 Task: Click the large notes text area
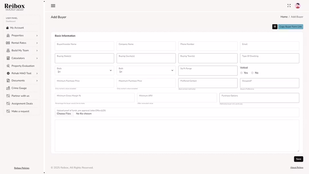177,136
